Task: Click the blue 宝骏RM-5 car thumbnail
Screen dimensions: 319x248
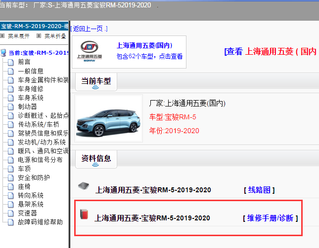Action: tap(108, 118)
